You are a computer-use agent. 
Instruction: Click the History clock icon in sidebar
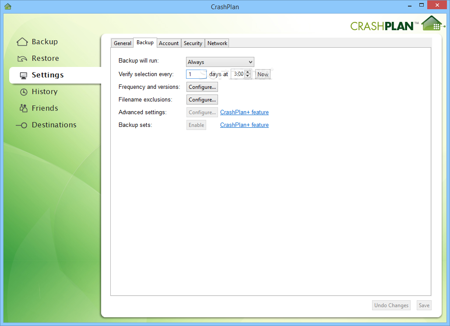pos(24,92)
